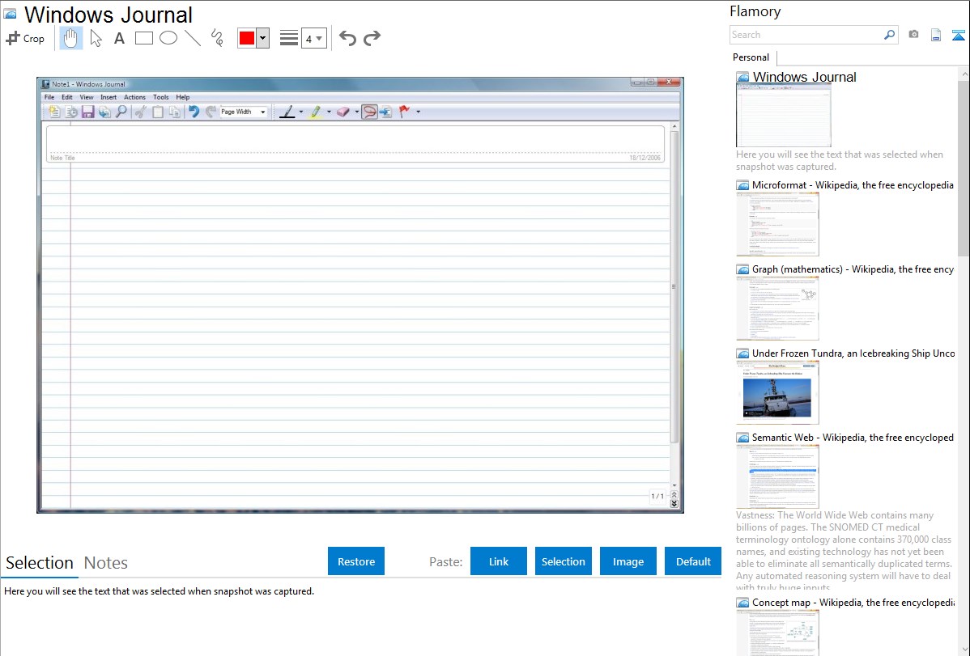Pick the rectangle drawing tool

(x=144, y=38)
